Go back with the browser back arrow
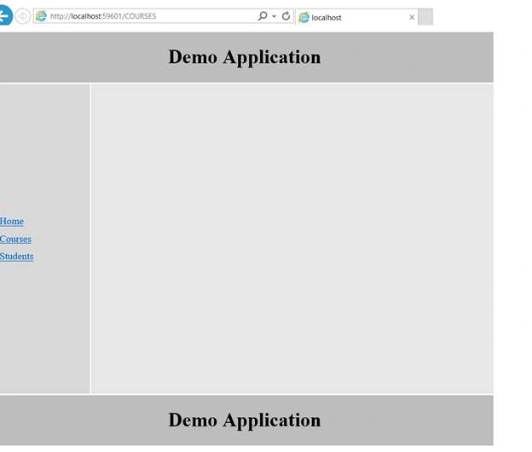The height and width of the screenshot is (452, 532). pyautogui.click(x=5, y=15)
